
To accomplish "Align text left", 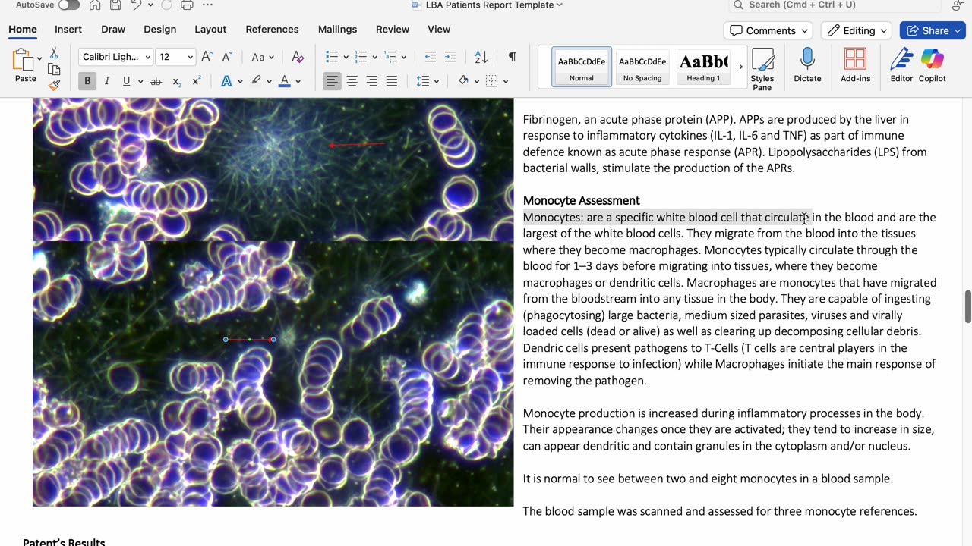I will click(x=332, y=81).
